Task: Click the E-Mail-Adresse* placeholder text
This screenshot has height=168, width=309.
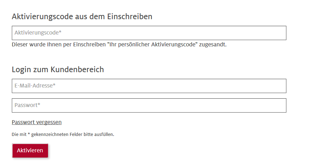Action: [35, 86]
